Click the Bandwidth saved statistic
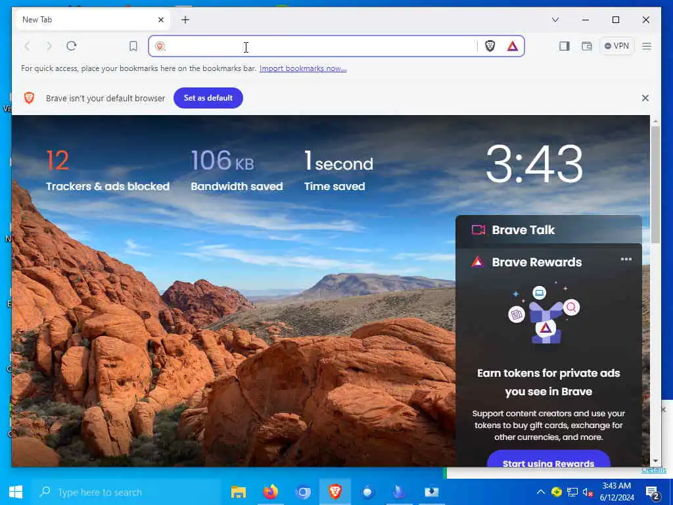The width and height of the screenshot is (673, 505). 237,171
